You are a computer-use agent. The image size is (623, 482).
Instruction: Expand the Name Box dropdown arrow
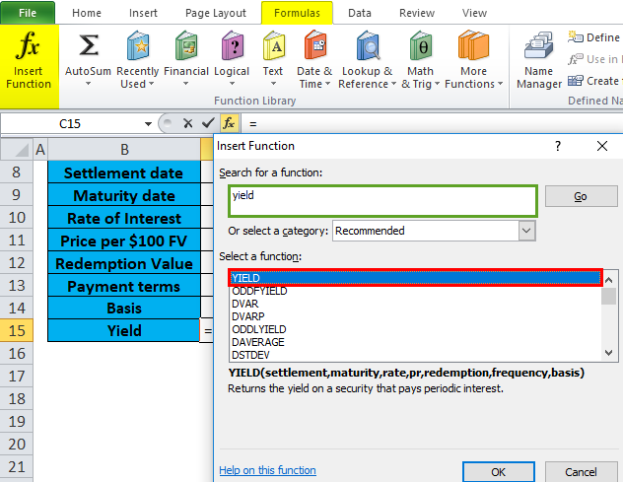148,124
